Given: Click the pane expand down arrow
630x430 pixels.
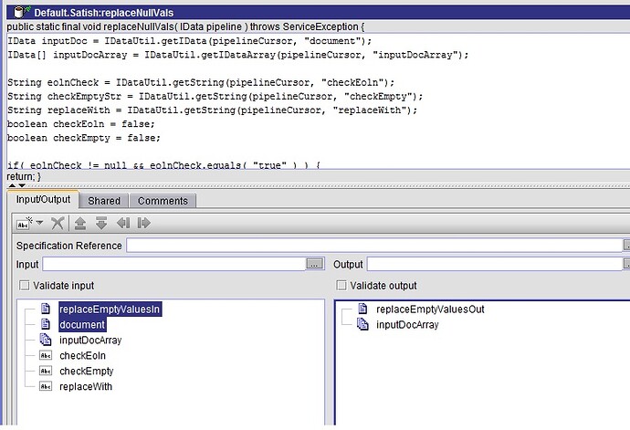Looking at the screenshot, I should [x=22, y=185].
